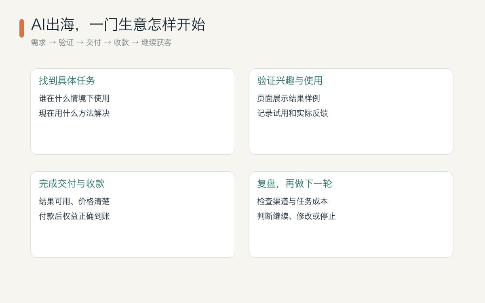Image resolution: width=485 pixels, height=303 pixels.
Task: Click the card heading '验证兴趣与使用'
Action: click(x=290, y=80)
